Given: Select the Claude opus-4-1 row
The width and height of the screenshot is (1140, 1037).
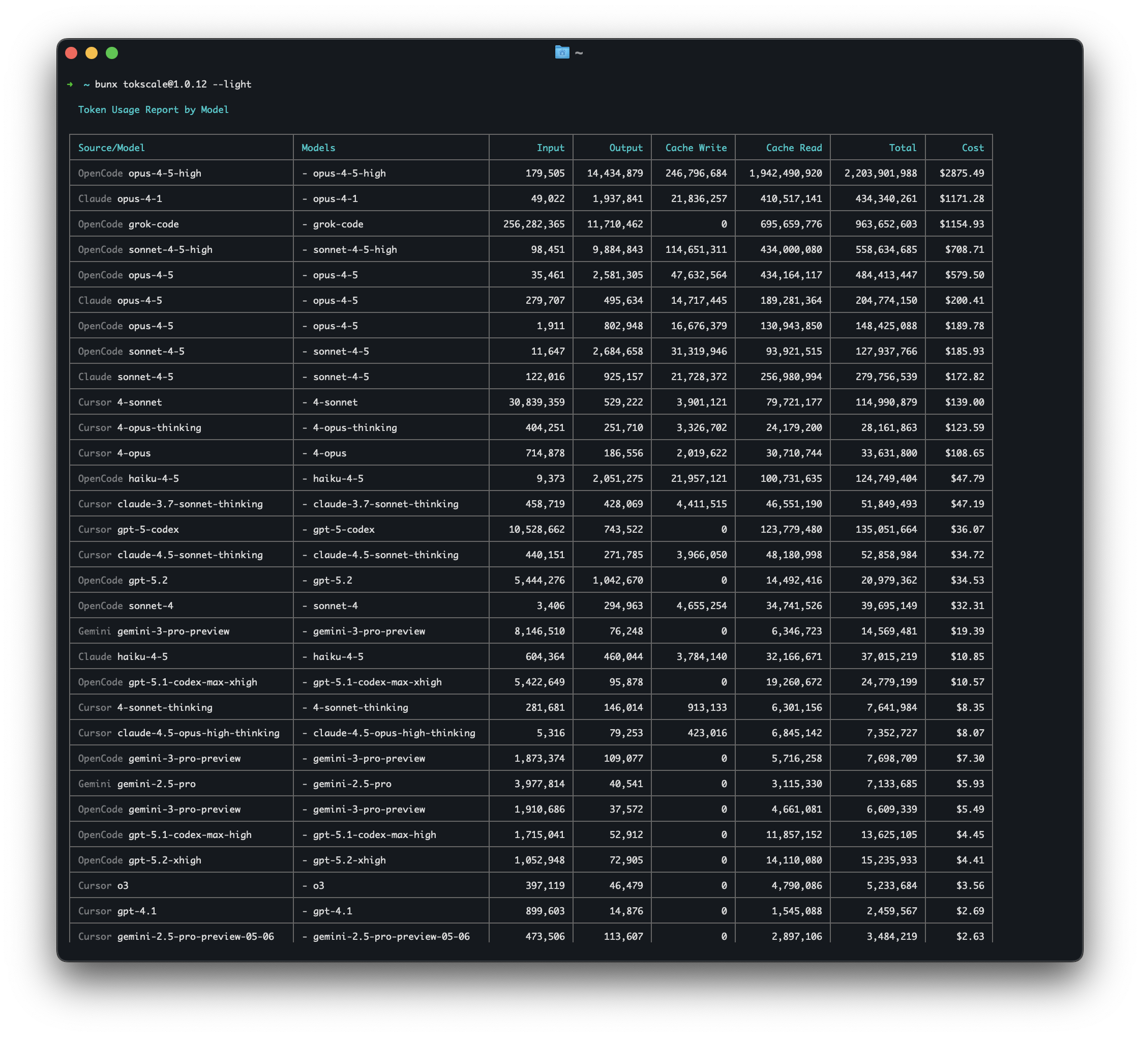Looking at the screenshot, I should point(122,198).
